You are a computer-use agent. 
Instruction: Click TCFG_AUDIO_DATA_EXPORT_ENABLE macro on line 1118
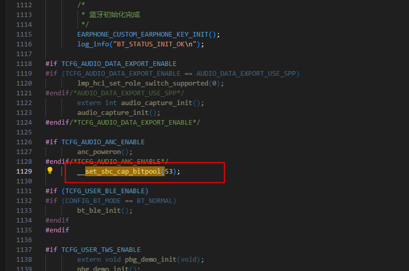click(119, 64)
